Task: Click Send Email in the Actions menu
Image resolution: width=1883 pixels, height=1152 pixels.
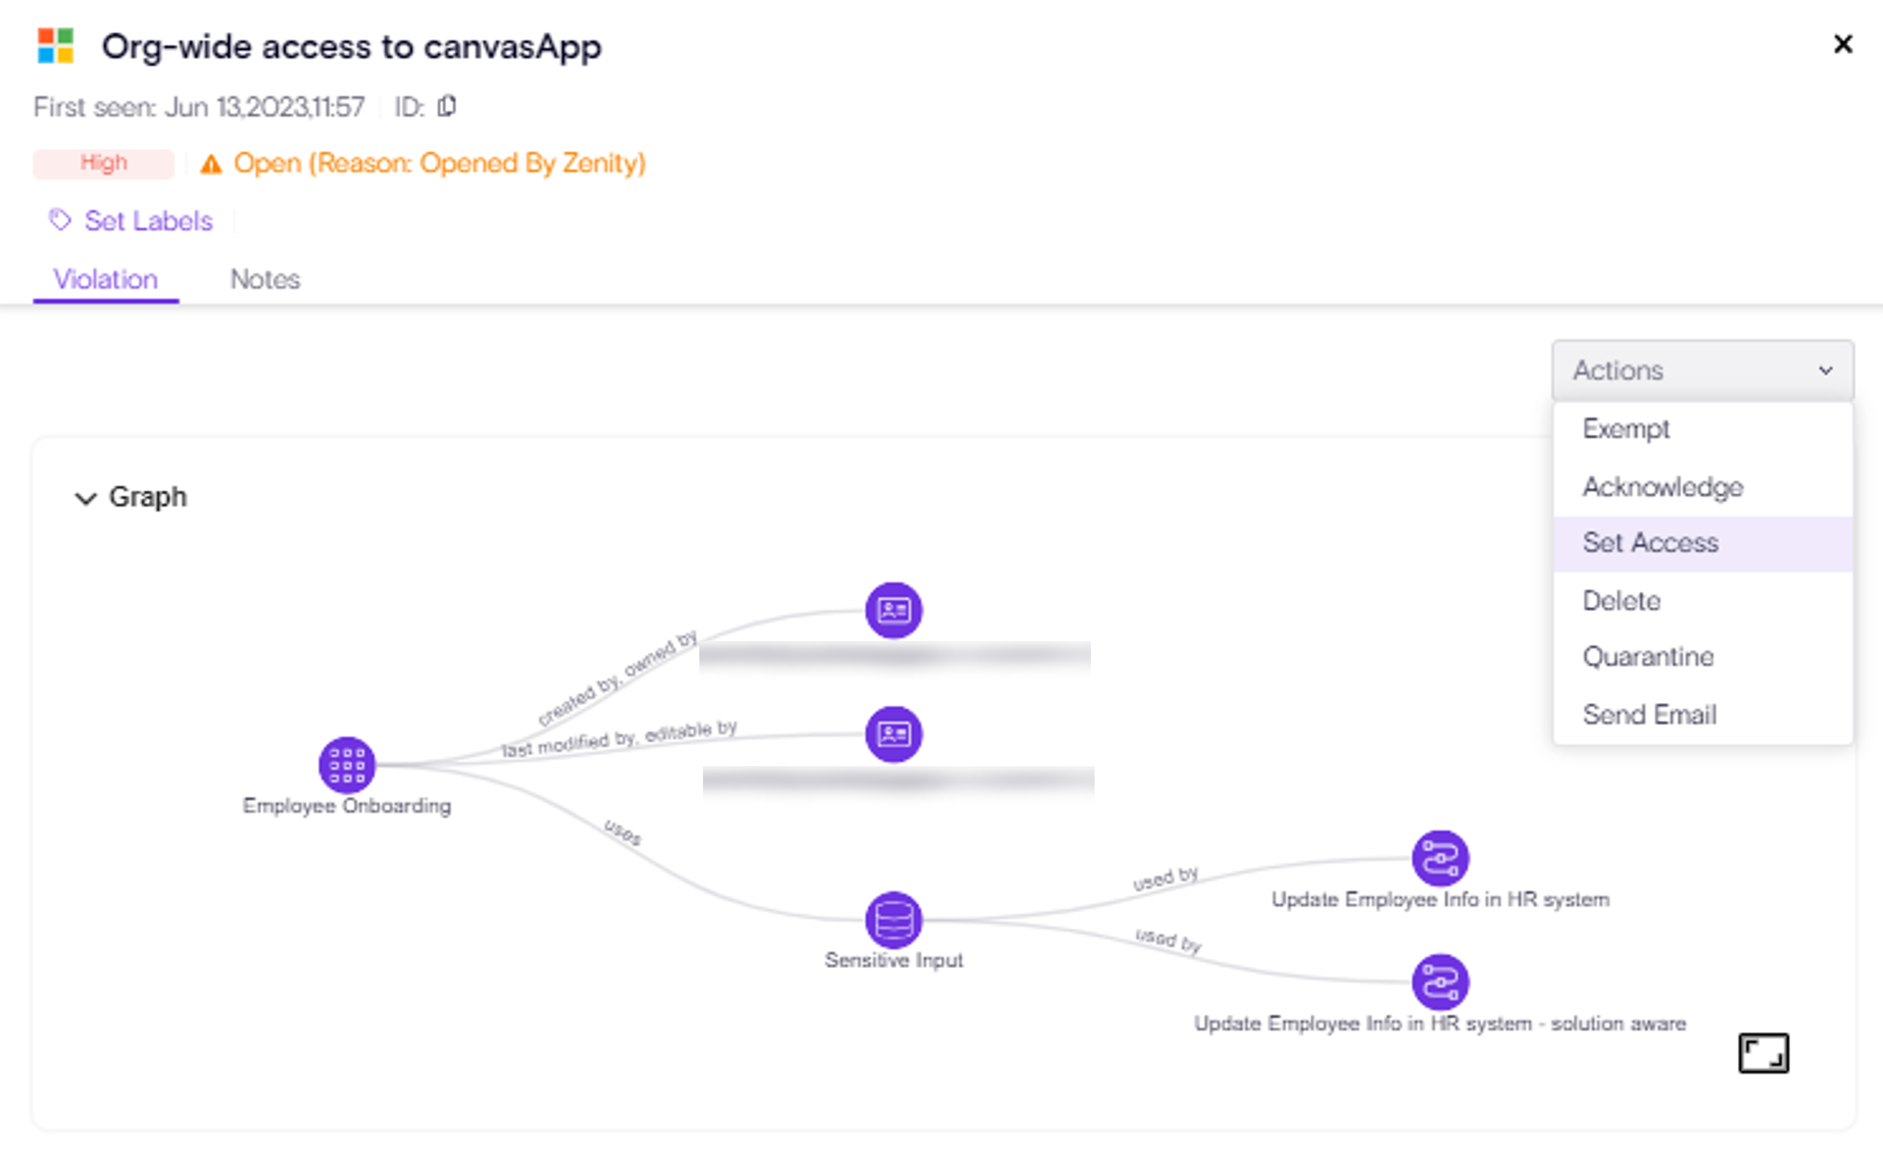Action: pyautogui.click(x=1649, y=715)
